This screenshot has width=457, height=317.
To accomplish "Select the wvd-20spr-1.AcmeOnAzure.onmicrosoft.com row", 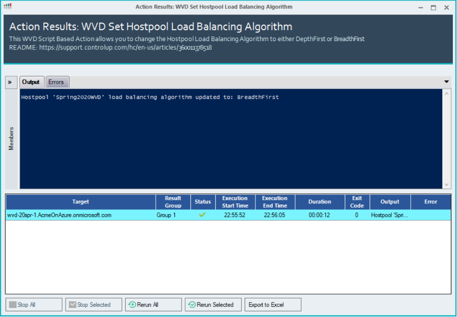I will tap(228, 215).
